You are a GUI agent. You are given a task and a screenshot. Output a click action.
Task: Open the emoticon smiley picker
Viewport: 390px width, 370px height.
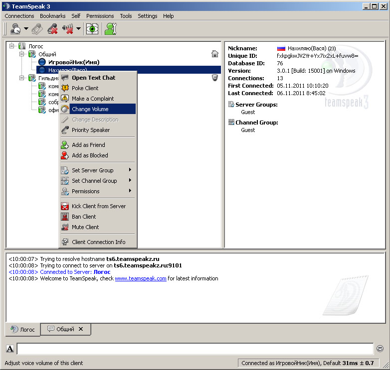point(380,349)
